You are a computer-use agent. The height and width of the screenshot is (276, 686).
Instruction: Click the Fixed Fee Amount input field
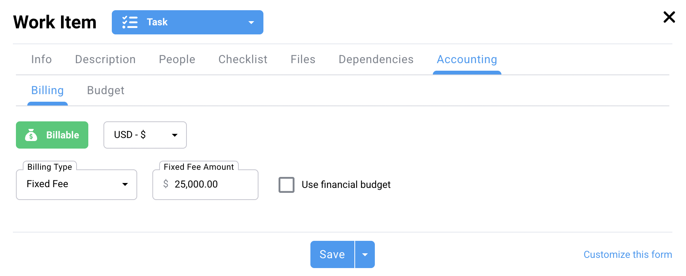point(212,185)
